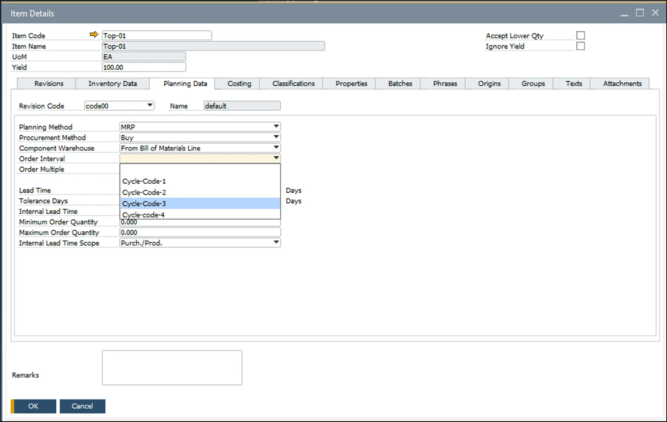The image size is (667, 422).
Task: Tick the Ignore Yield checkbox
Action: 580,46
